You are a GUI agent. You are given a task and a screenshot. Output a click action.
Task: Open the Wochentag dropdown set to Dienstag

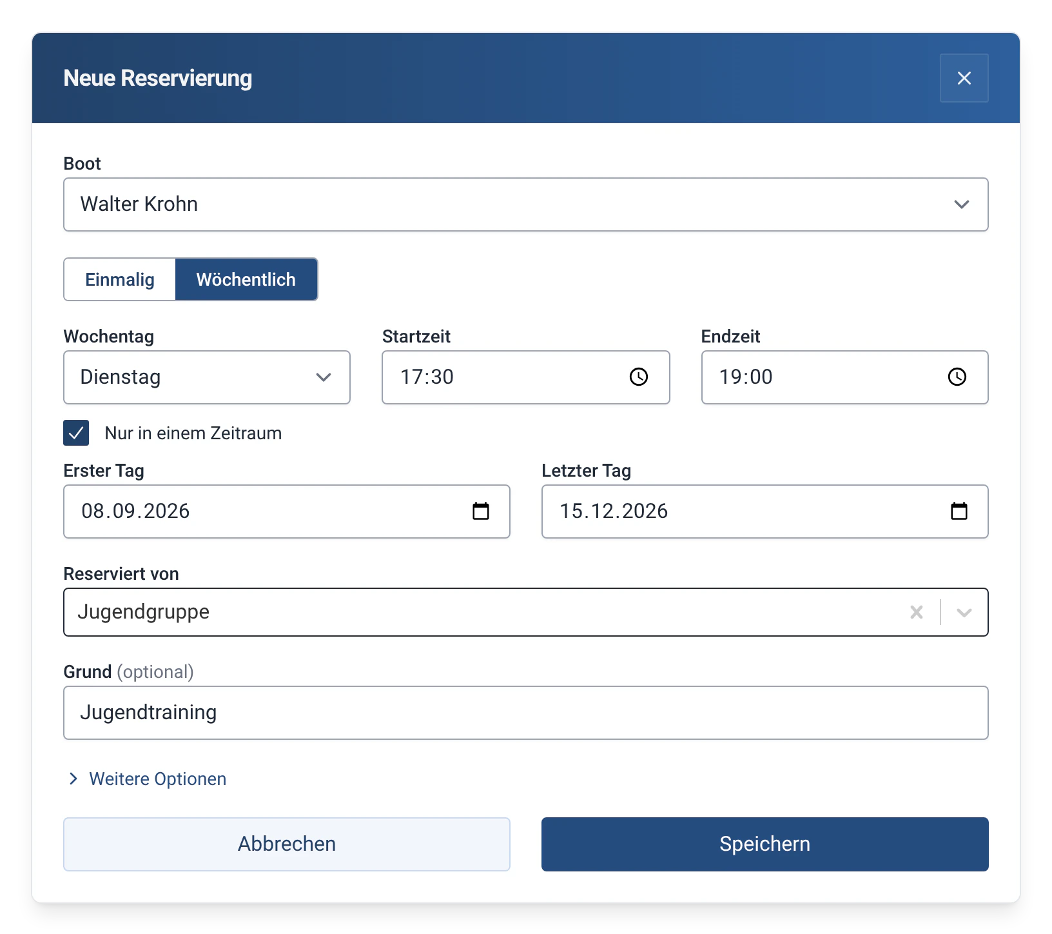pos(206,377)
